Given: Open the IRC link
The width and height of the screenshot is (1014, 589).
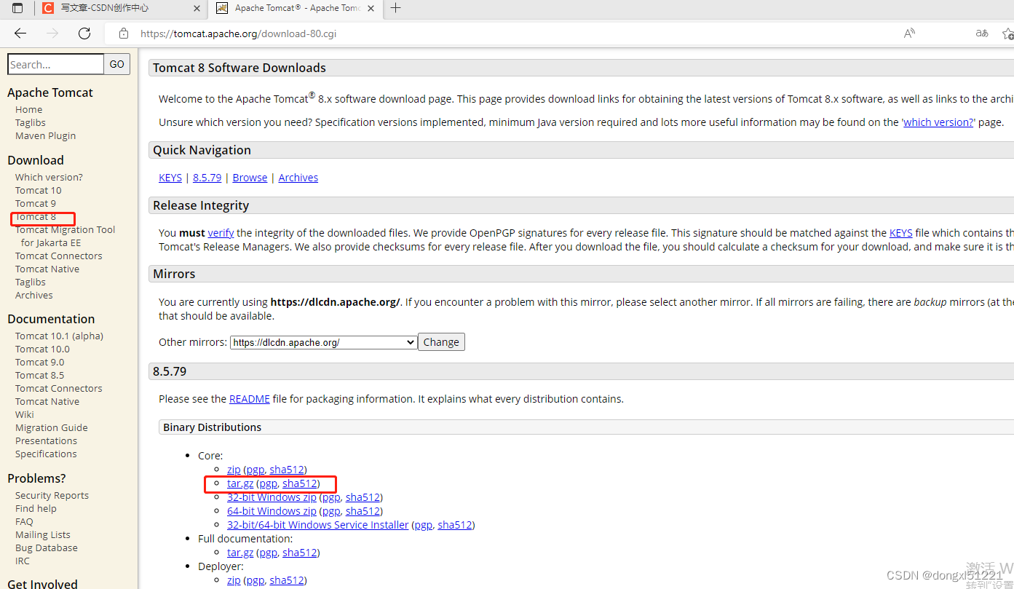Looking at the screenshot, I should pos(23,561).
